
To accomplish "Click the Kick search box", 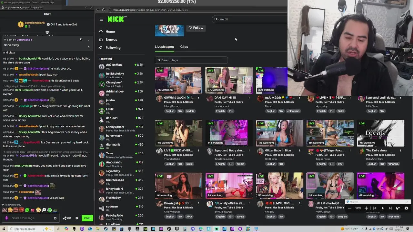I will pyautogui.click(x=250, y=19).
